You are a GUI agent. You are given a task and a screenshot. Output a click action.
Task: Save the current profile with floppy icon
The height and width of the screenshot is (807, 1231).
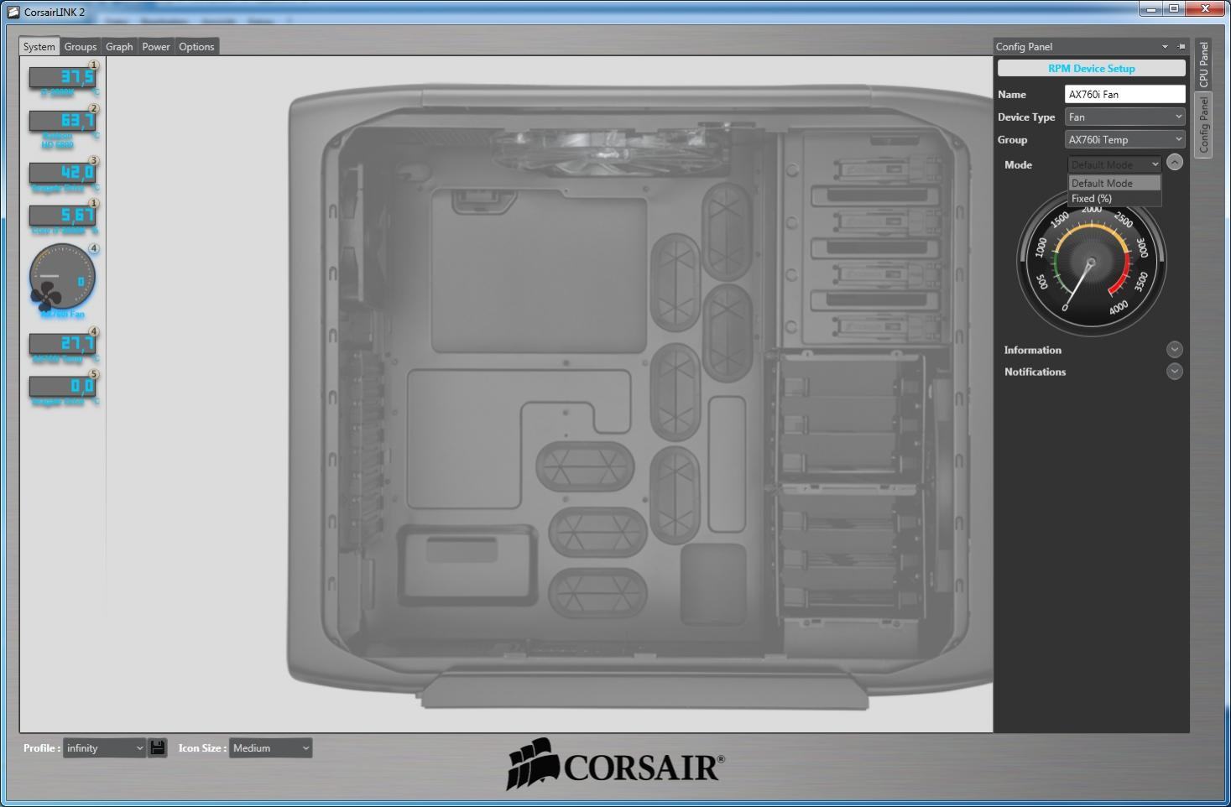click(157, 747)
